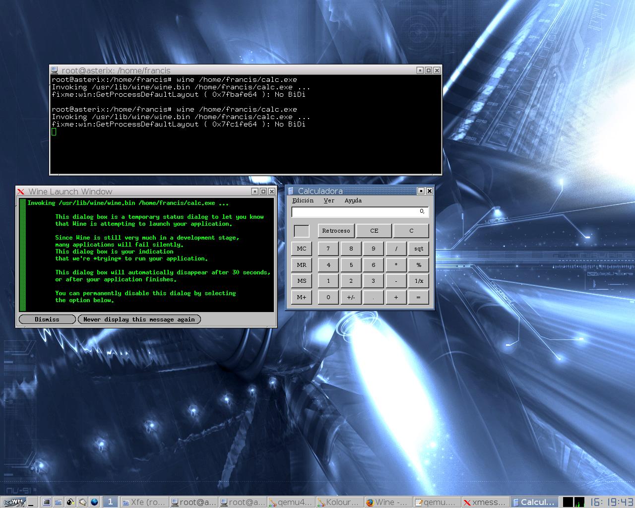Click the MS memory store button
635x508 pixels.
pyautogui.click(x=302, y=281)
